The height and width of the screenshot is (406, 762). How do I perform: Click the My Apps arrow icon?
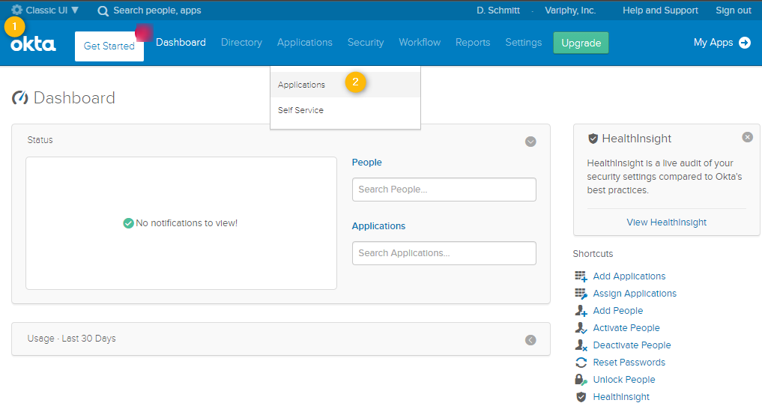pos(745,43)
